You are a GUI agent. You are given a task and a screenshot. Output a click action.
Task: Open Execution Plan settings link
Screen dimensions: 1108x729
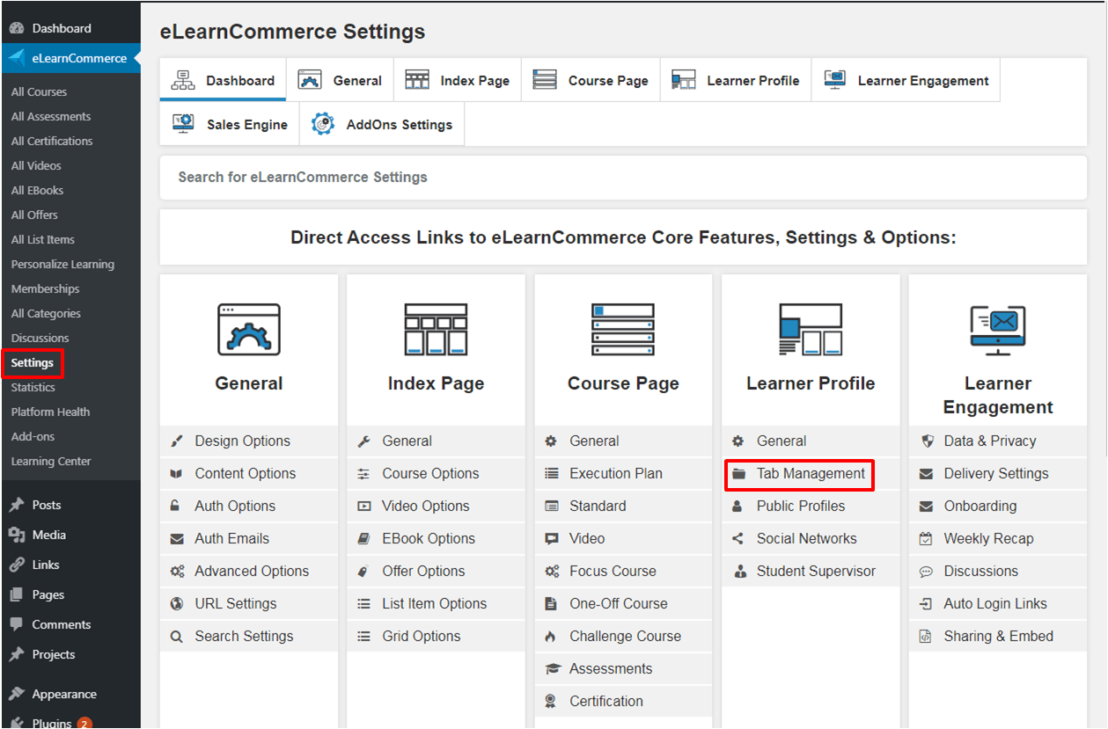615,474
